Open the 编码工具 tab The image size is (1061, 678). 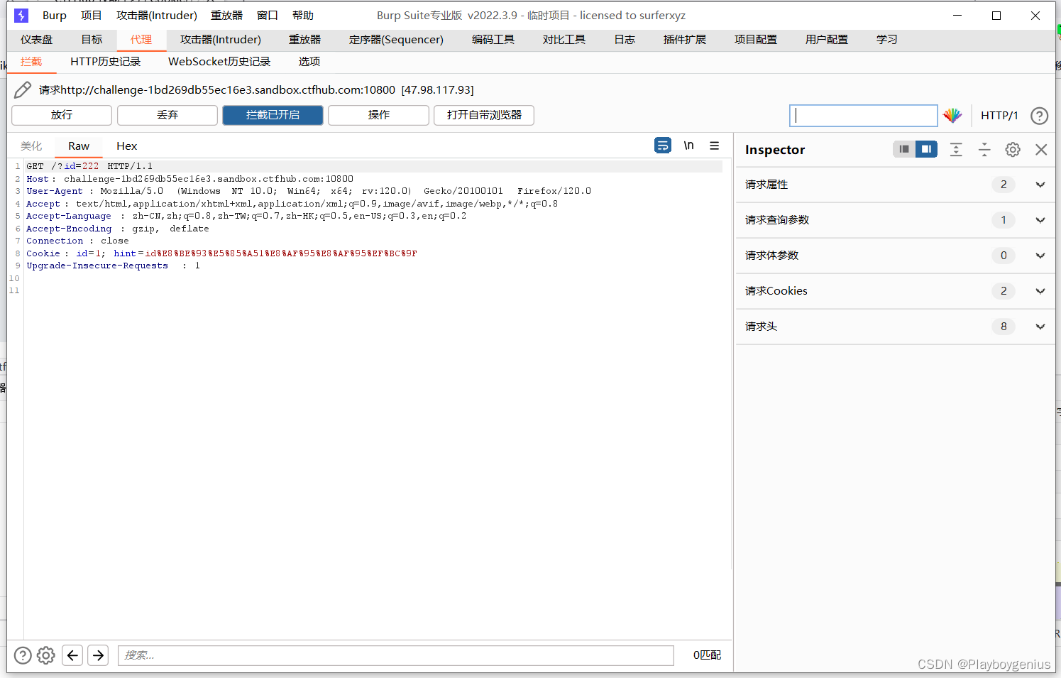coord(493,40)
